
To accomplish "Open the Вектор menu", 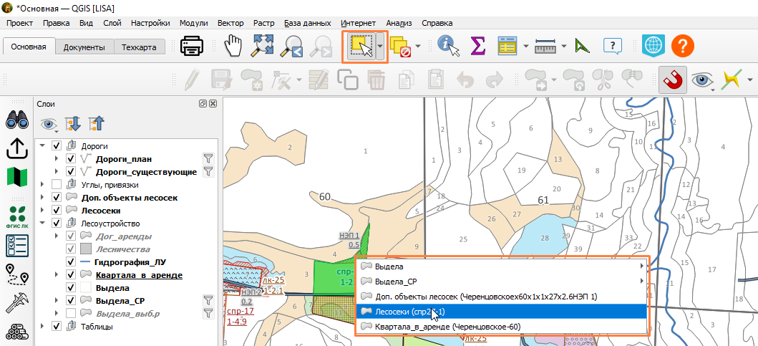I will pyautogui.click(x=230, y=23).
